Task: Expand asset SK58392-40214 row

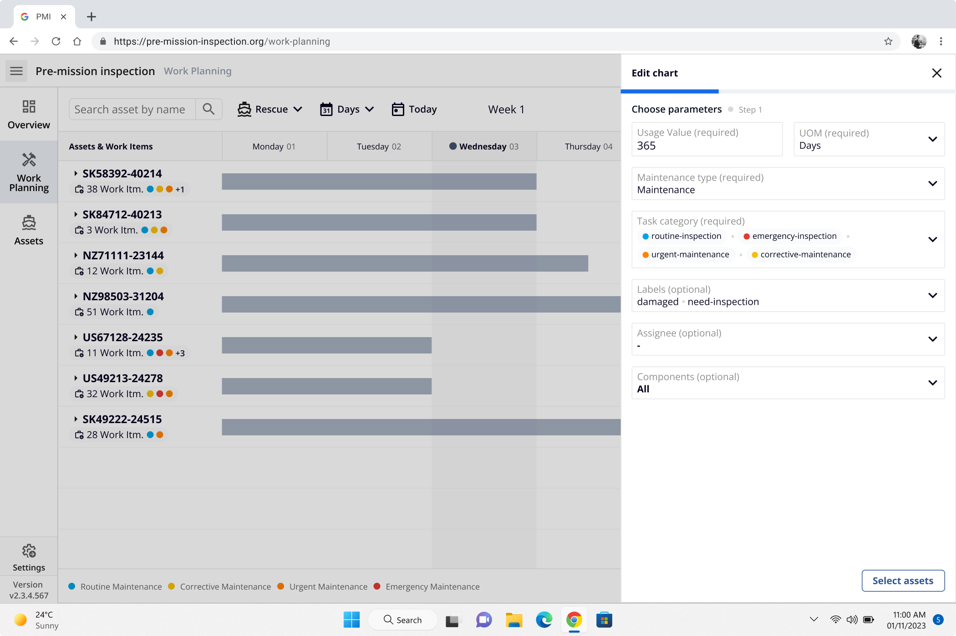Action: pos(76,173)
